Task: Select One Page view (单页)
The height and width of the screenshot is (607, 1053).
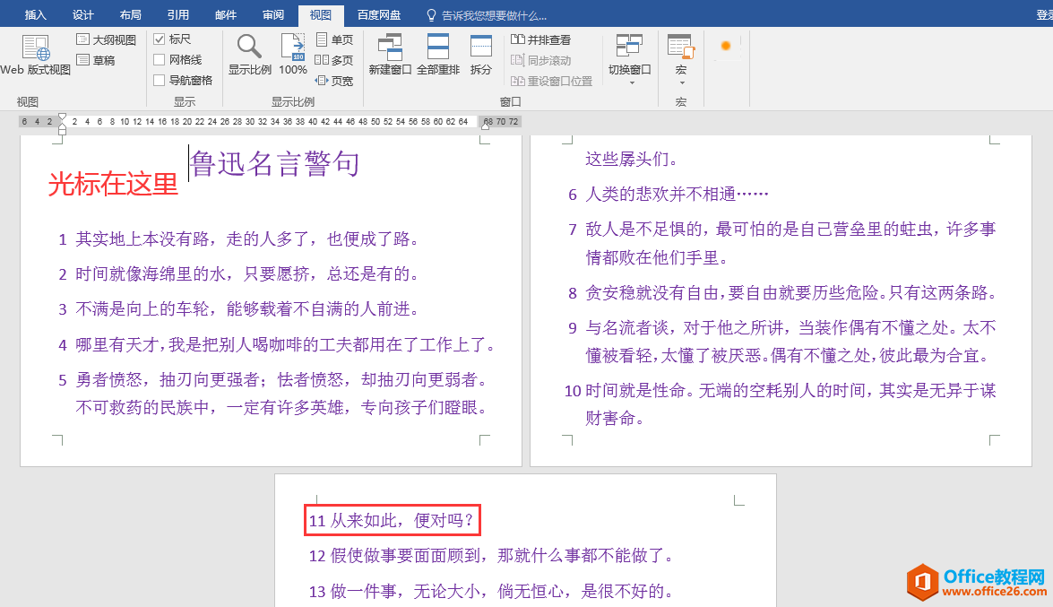Action: point(334,39)
